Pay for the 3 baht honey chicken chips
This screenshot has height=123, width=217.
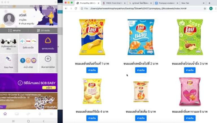click(190, 70)
